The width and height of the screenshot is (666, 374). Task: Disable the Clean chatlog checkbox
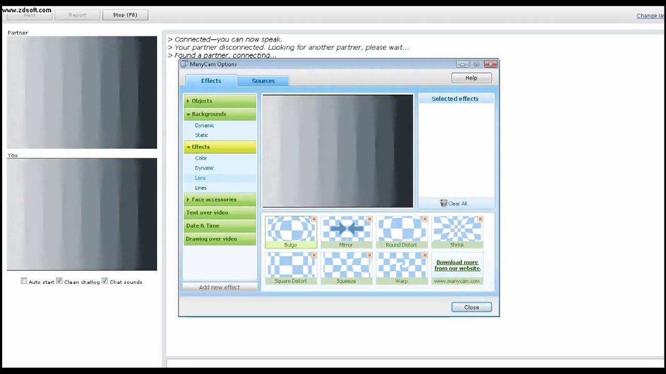point(59,281)
